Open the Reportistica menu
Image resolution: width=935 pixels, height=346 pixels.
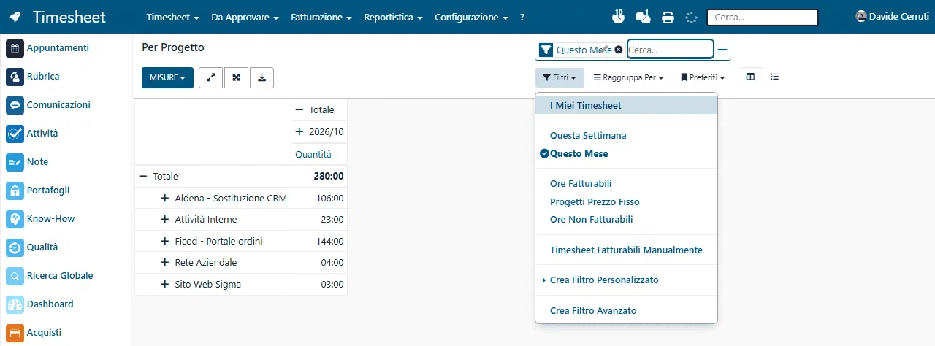393,17
